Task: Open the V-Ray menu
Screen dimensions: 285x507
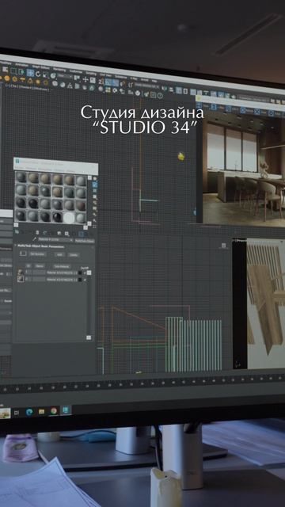Action: [134, 78]
